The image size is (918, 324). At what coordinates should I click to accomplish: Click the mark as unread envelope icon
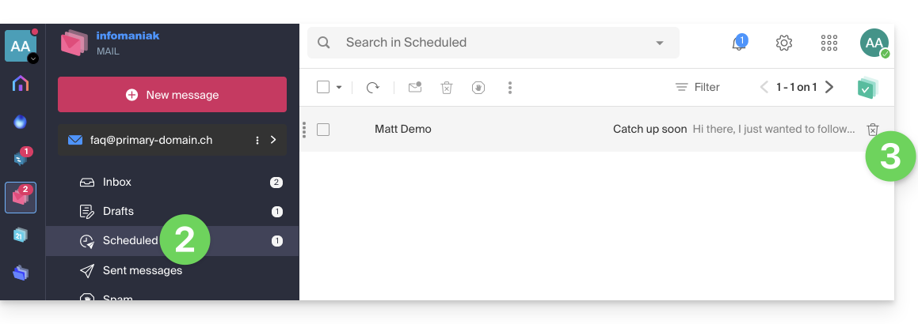point(415,88)
